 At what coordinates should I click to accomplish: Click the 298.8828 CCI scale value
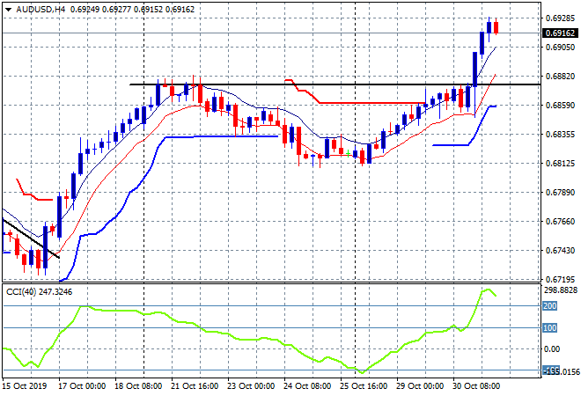(561, 290)
